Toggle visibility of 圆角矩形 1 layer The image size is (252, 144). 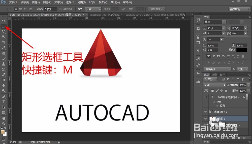[x=205, y=112]
